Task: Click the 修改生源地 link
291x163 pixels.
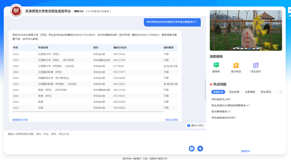Action: (171, 120)
